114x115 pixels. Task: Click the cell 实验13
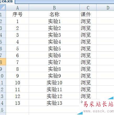click(54, 103)
